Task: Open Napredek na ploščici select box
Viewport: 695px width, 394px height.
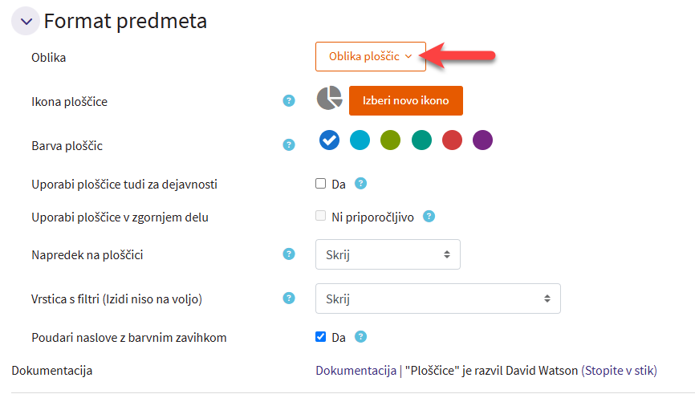Action: coord(388,254)
